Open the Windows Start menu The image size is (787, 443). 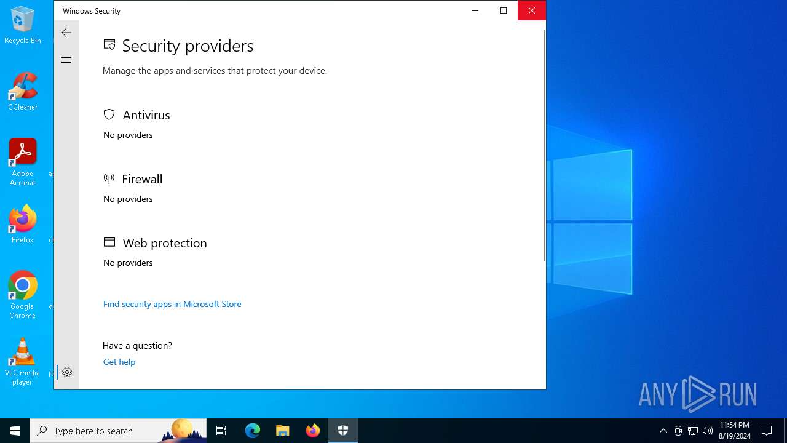(x=15, y=431)
